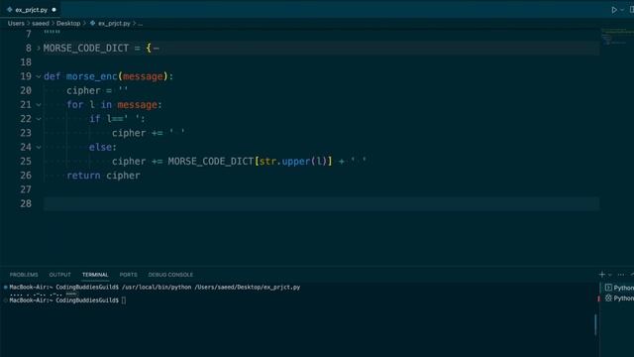The image size is (634, 357).
Task: Click 'message' parameter in the function definition
Action: click(x=143, y=76)
